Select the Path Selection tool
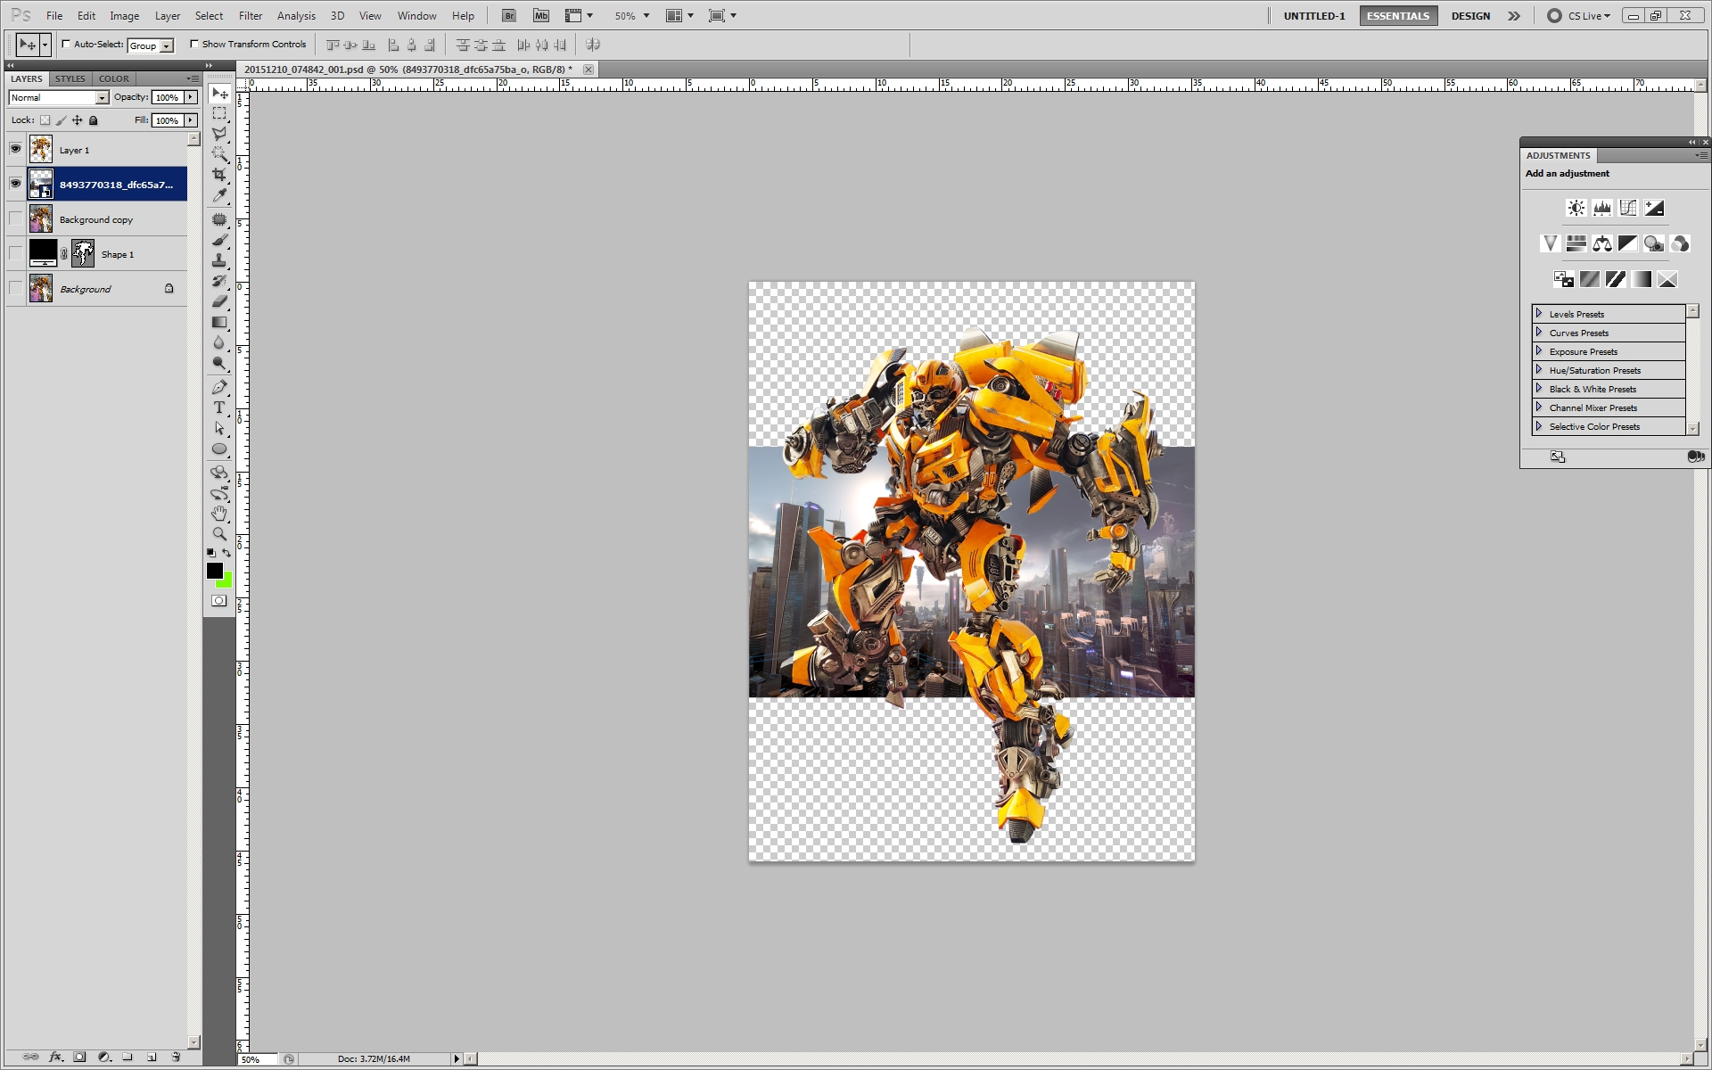The width and height of the screenshot is (1712, 1070). point(219,428)
